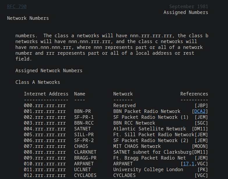Follow the DCA2 reference link
This screenshot has height=179, width=228.
(x=200, y=111)
